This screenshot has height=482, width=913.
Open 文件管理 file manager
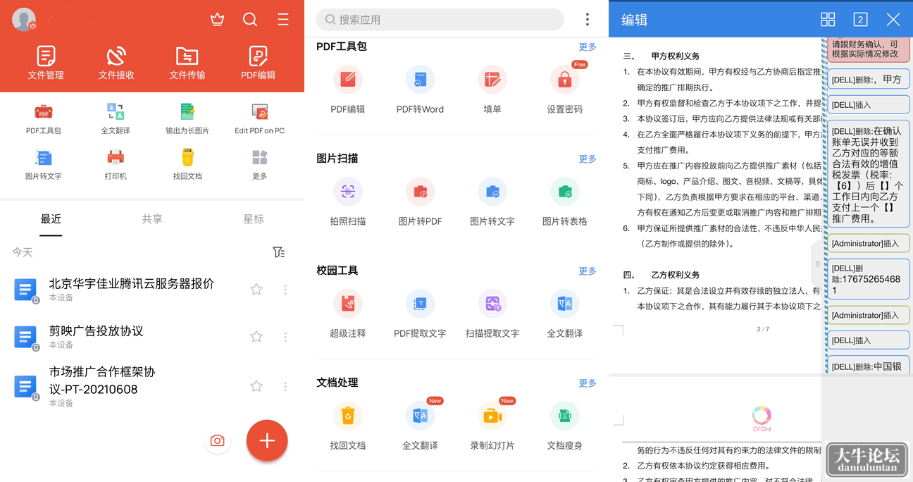pyautogui.click(x=46, y=63)
